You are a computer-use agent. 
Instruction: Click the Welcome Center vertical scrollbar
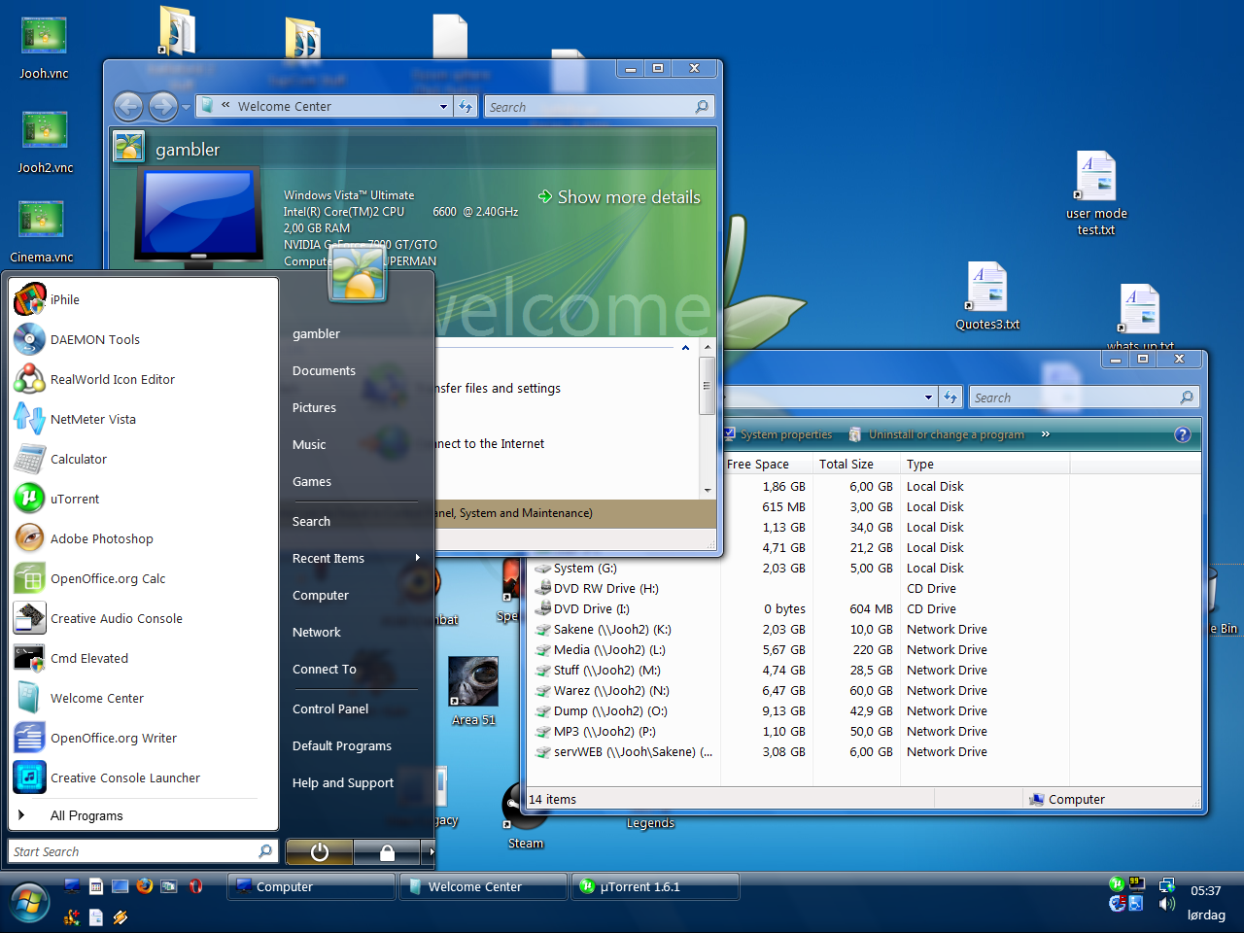click(708, 418)
